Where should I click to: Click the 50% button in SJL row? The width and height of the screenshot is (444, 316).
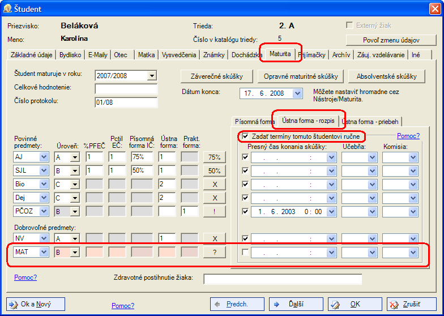(x=214, y=171)
